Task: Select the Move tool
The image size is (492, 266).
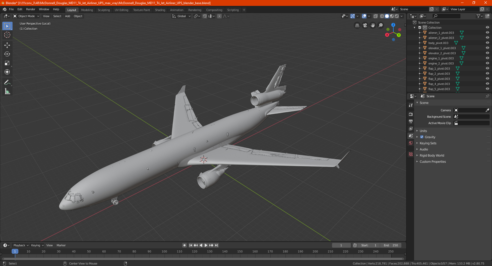Action: [7, 45]
